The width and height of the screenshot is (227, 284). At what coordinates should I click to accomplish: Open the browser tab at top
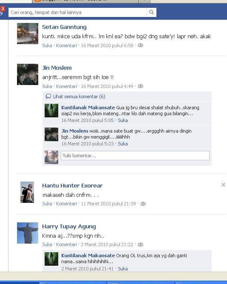click(85, 1)
